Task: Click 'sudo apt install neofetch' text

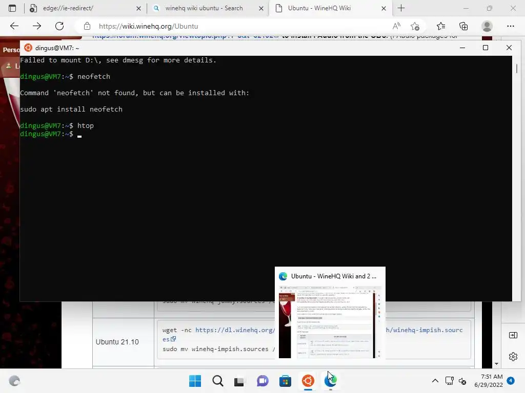Action: click(x=71, y=110)
